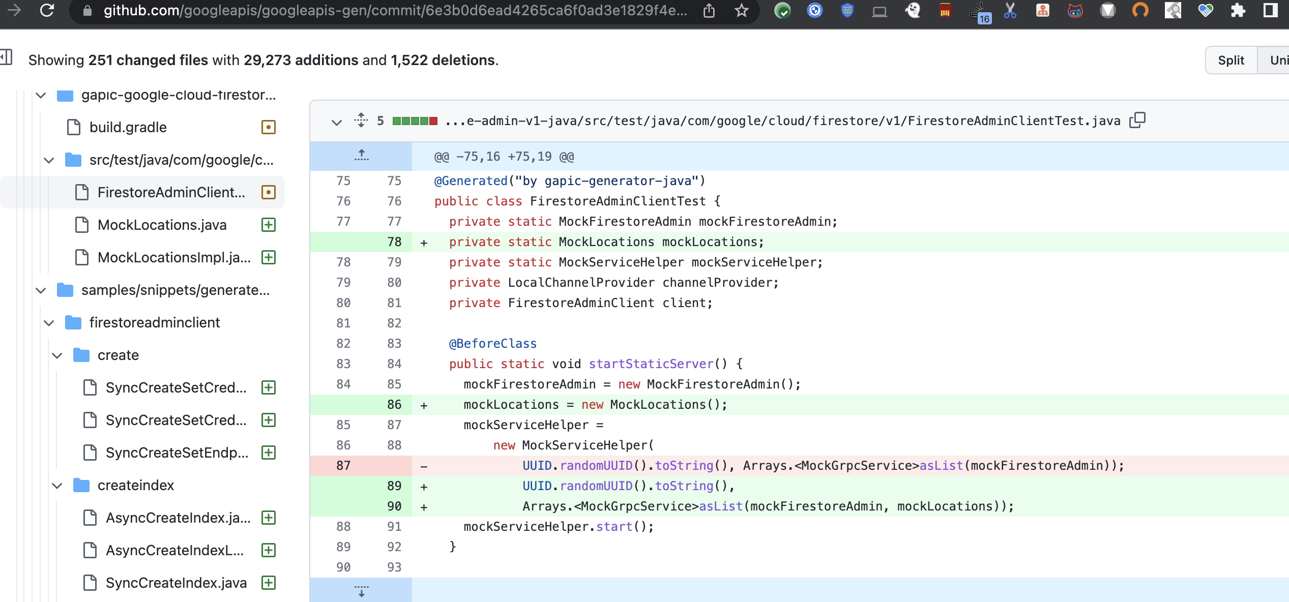1289x602 pixels.
Task: Open the browser Extensions puzzle icon
Action: pyautogui.click(x=1238, y=11)
